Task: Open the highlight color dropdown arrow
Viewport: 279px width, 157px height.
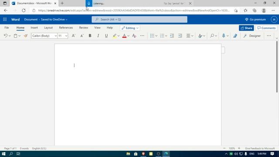Action: click(119, 36)
